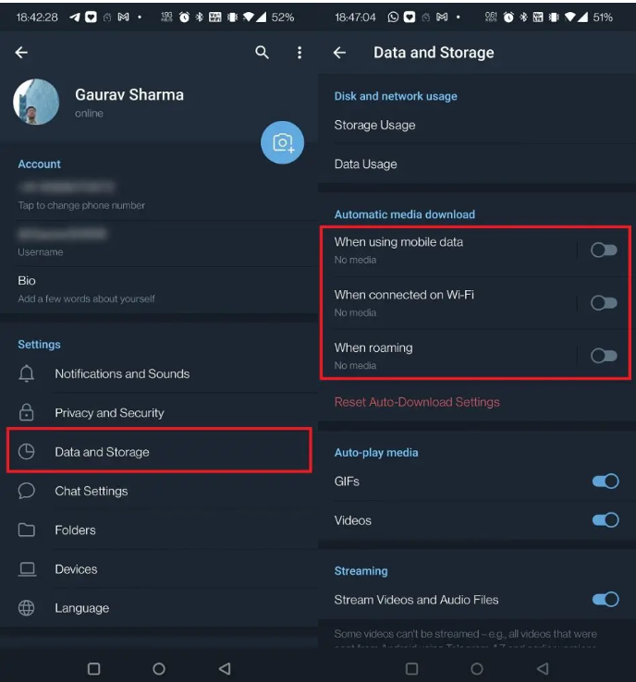Tap Reset Auto-Download Settings link
The width and height of the screenshot is (636, 682).
[x=416, y=402]
